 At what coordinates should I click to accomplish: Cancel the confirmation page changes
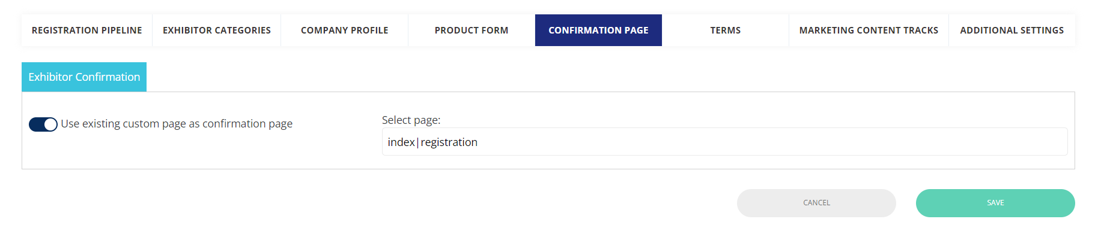816,203
